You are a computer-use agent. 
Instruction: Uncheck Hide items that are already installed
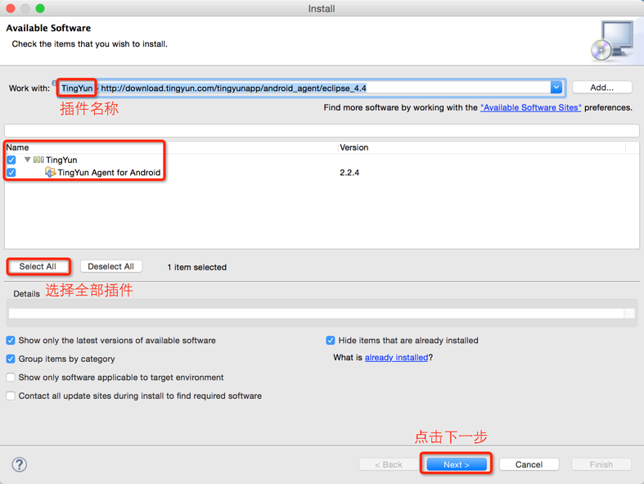pos(331,341)
